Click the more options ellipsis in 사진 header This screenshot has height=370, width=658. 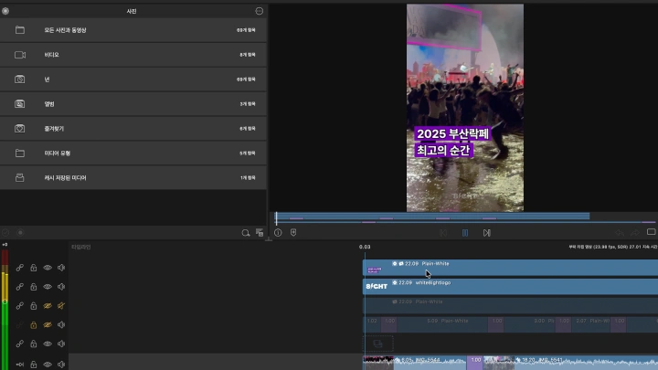[x=259, y=11]
